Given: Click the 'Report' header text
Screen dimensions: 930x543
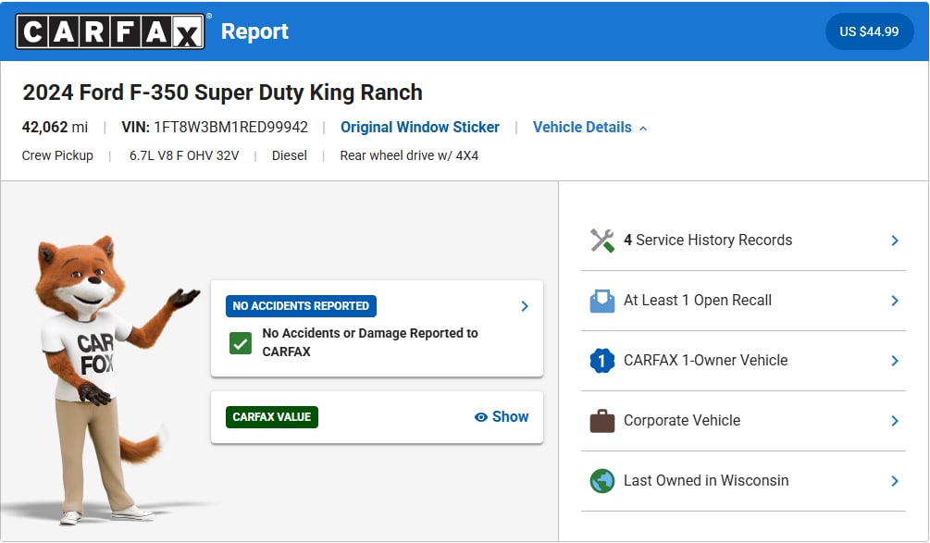Looking at the screenshot, I should click(x=254, y=31).
